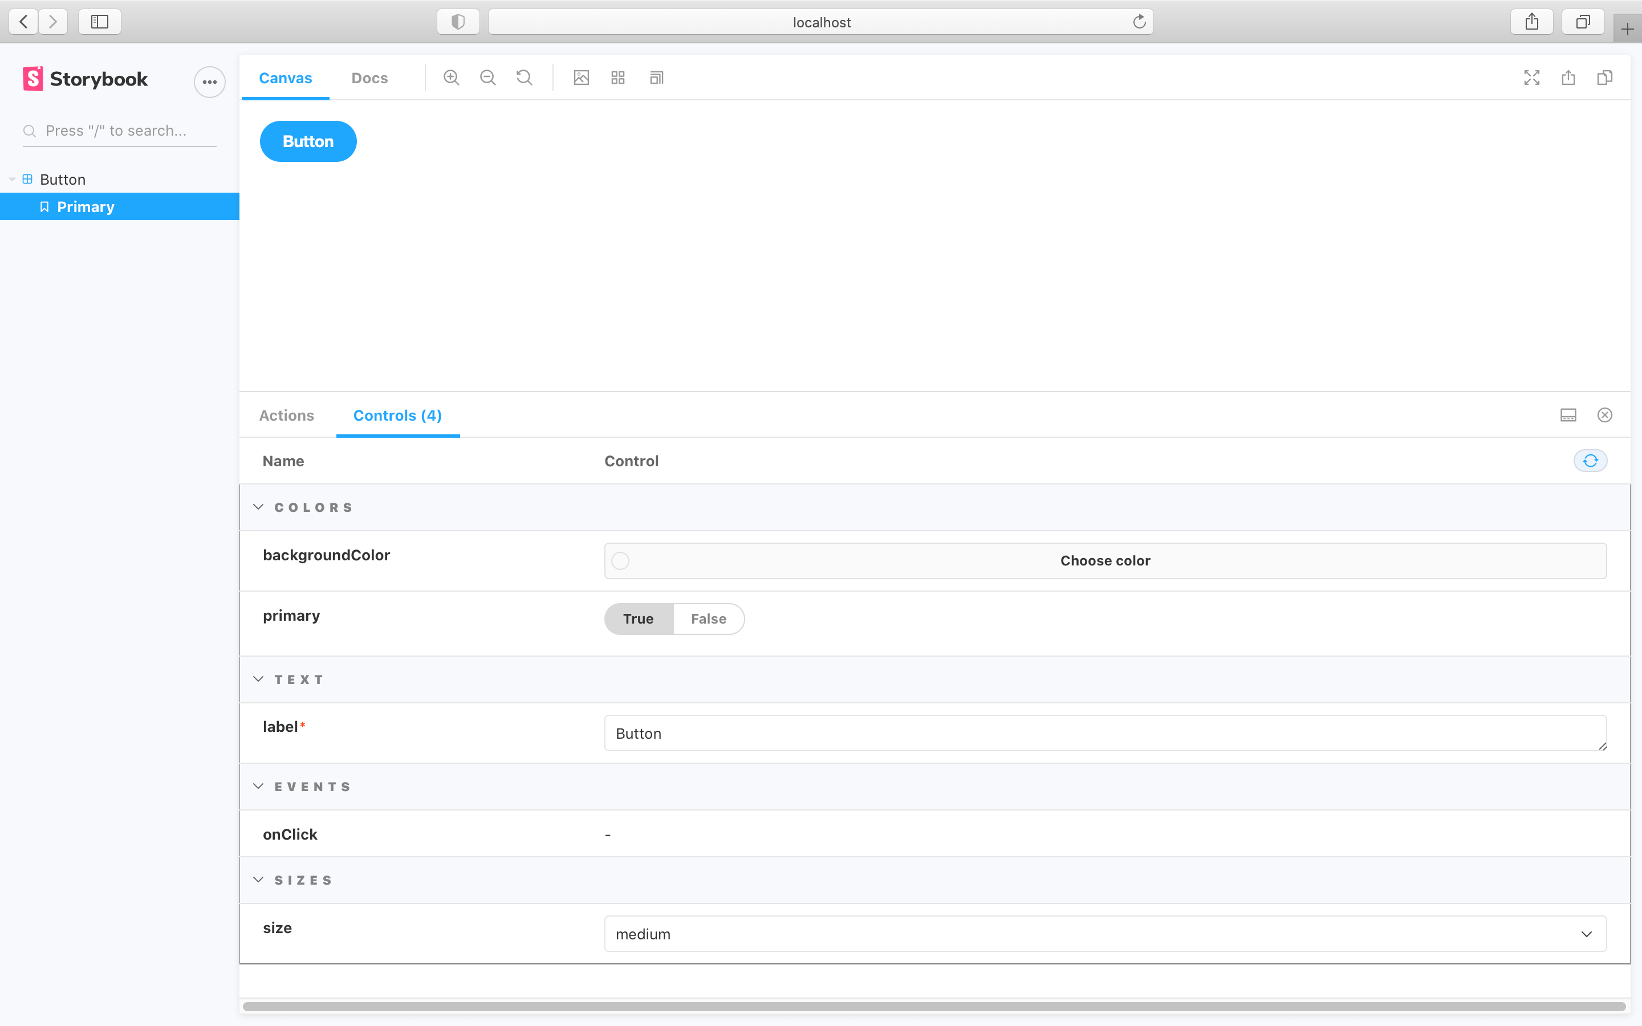Viewport: 1642px width, 1026px height.
Task: Click the Storybook menu ellipsis icon
Action: [210, 82]
